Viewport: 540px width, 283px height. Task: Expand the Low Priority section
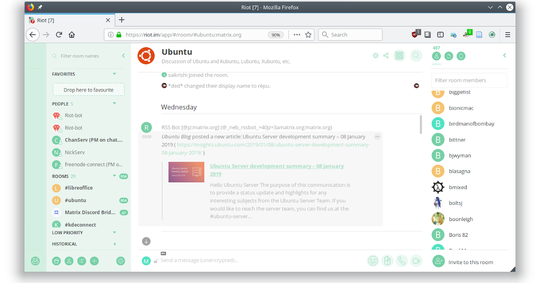[x=114, y=232]
